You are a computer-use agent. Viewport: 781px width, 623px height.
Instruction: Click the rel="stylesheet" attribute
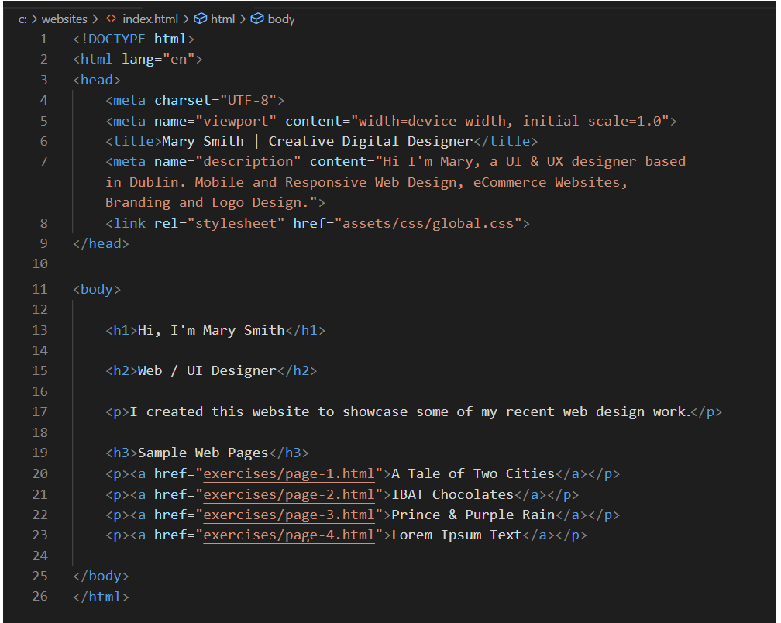point(219,224)
